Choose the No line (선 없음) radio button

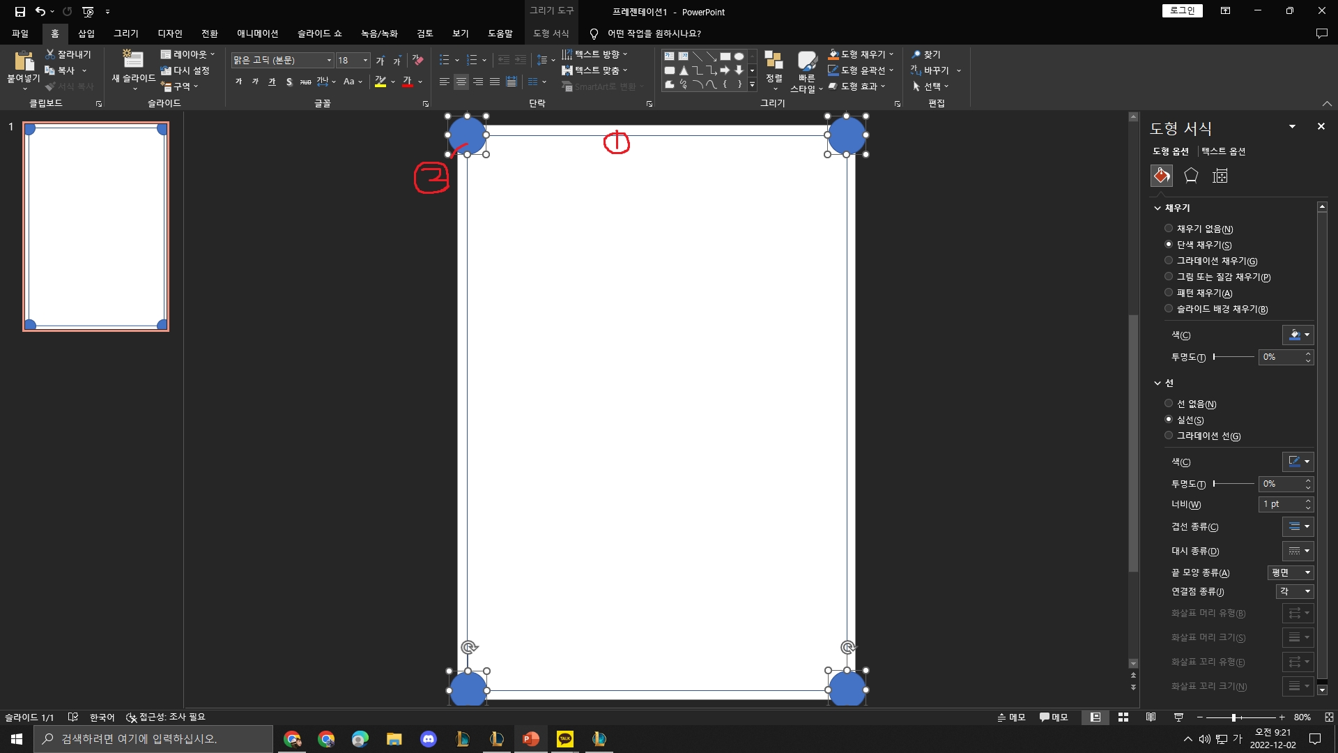1169,404
